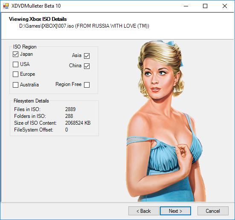Click the Files in ISO value 2889

[x=70, y=109]
